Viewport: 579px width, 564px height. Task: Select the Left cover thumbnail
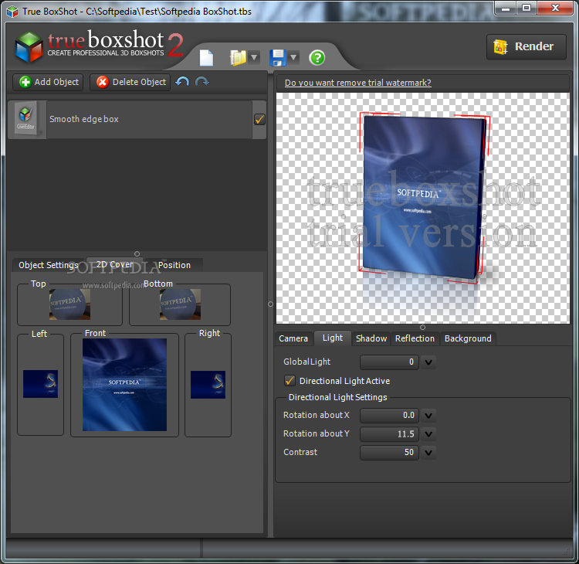click(41, 384)
